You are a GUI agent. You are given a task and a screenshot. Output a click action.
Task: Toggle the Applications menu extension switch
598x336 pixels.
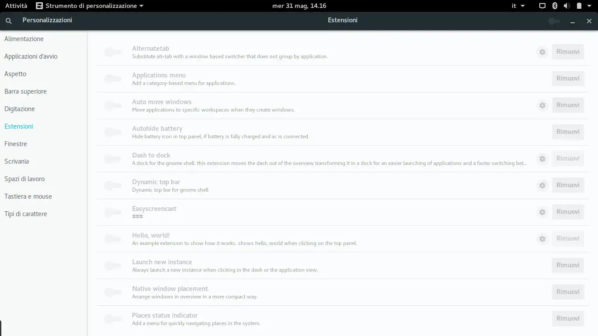tap(113, 79)
